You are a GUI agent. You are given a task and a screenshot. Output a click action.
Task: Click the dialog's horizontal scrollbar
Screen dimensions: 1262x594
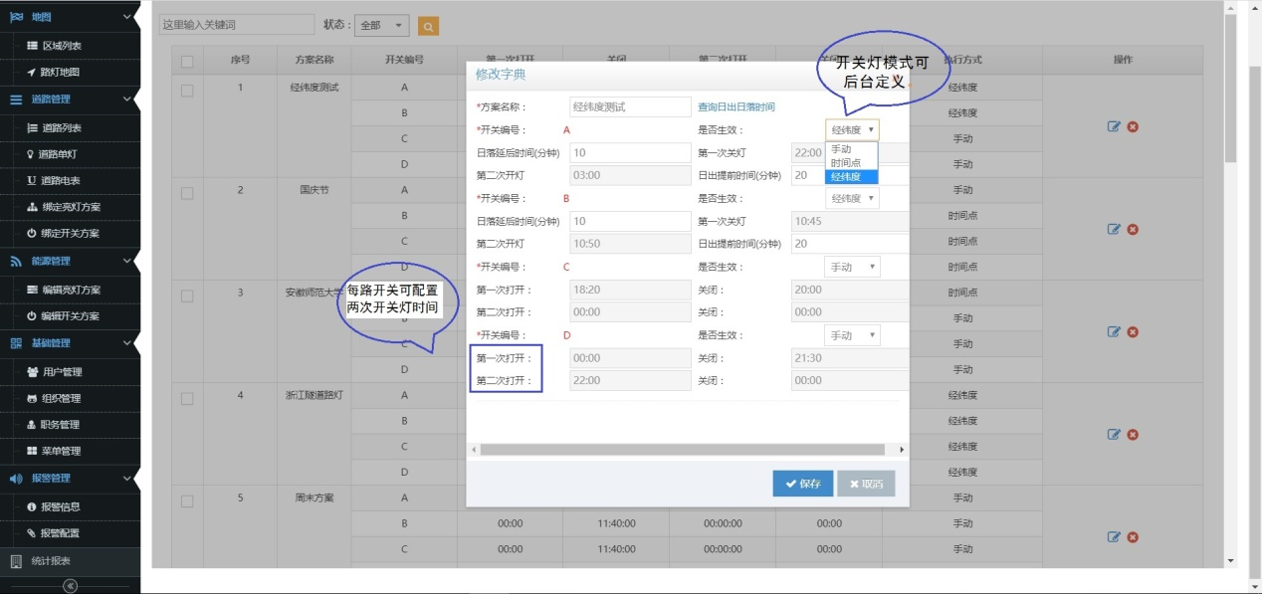pos(682,450)
